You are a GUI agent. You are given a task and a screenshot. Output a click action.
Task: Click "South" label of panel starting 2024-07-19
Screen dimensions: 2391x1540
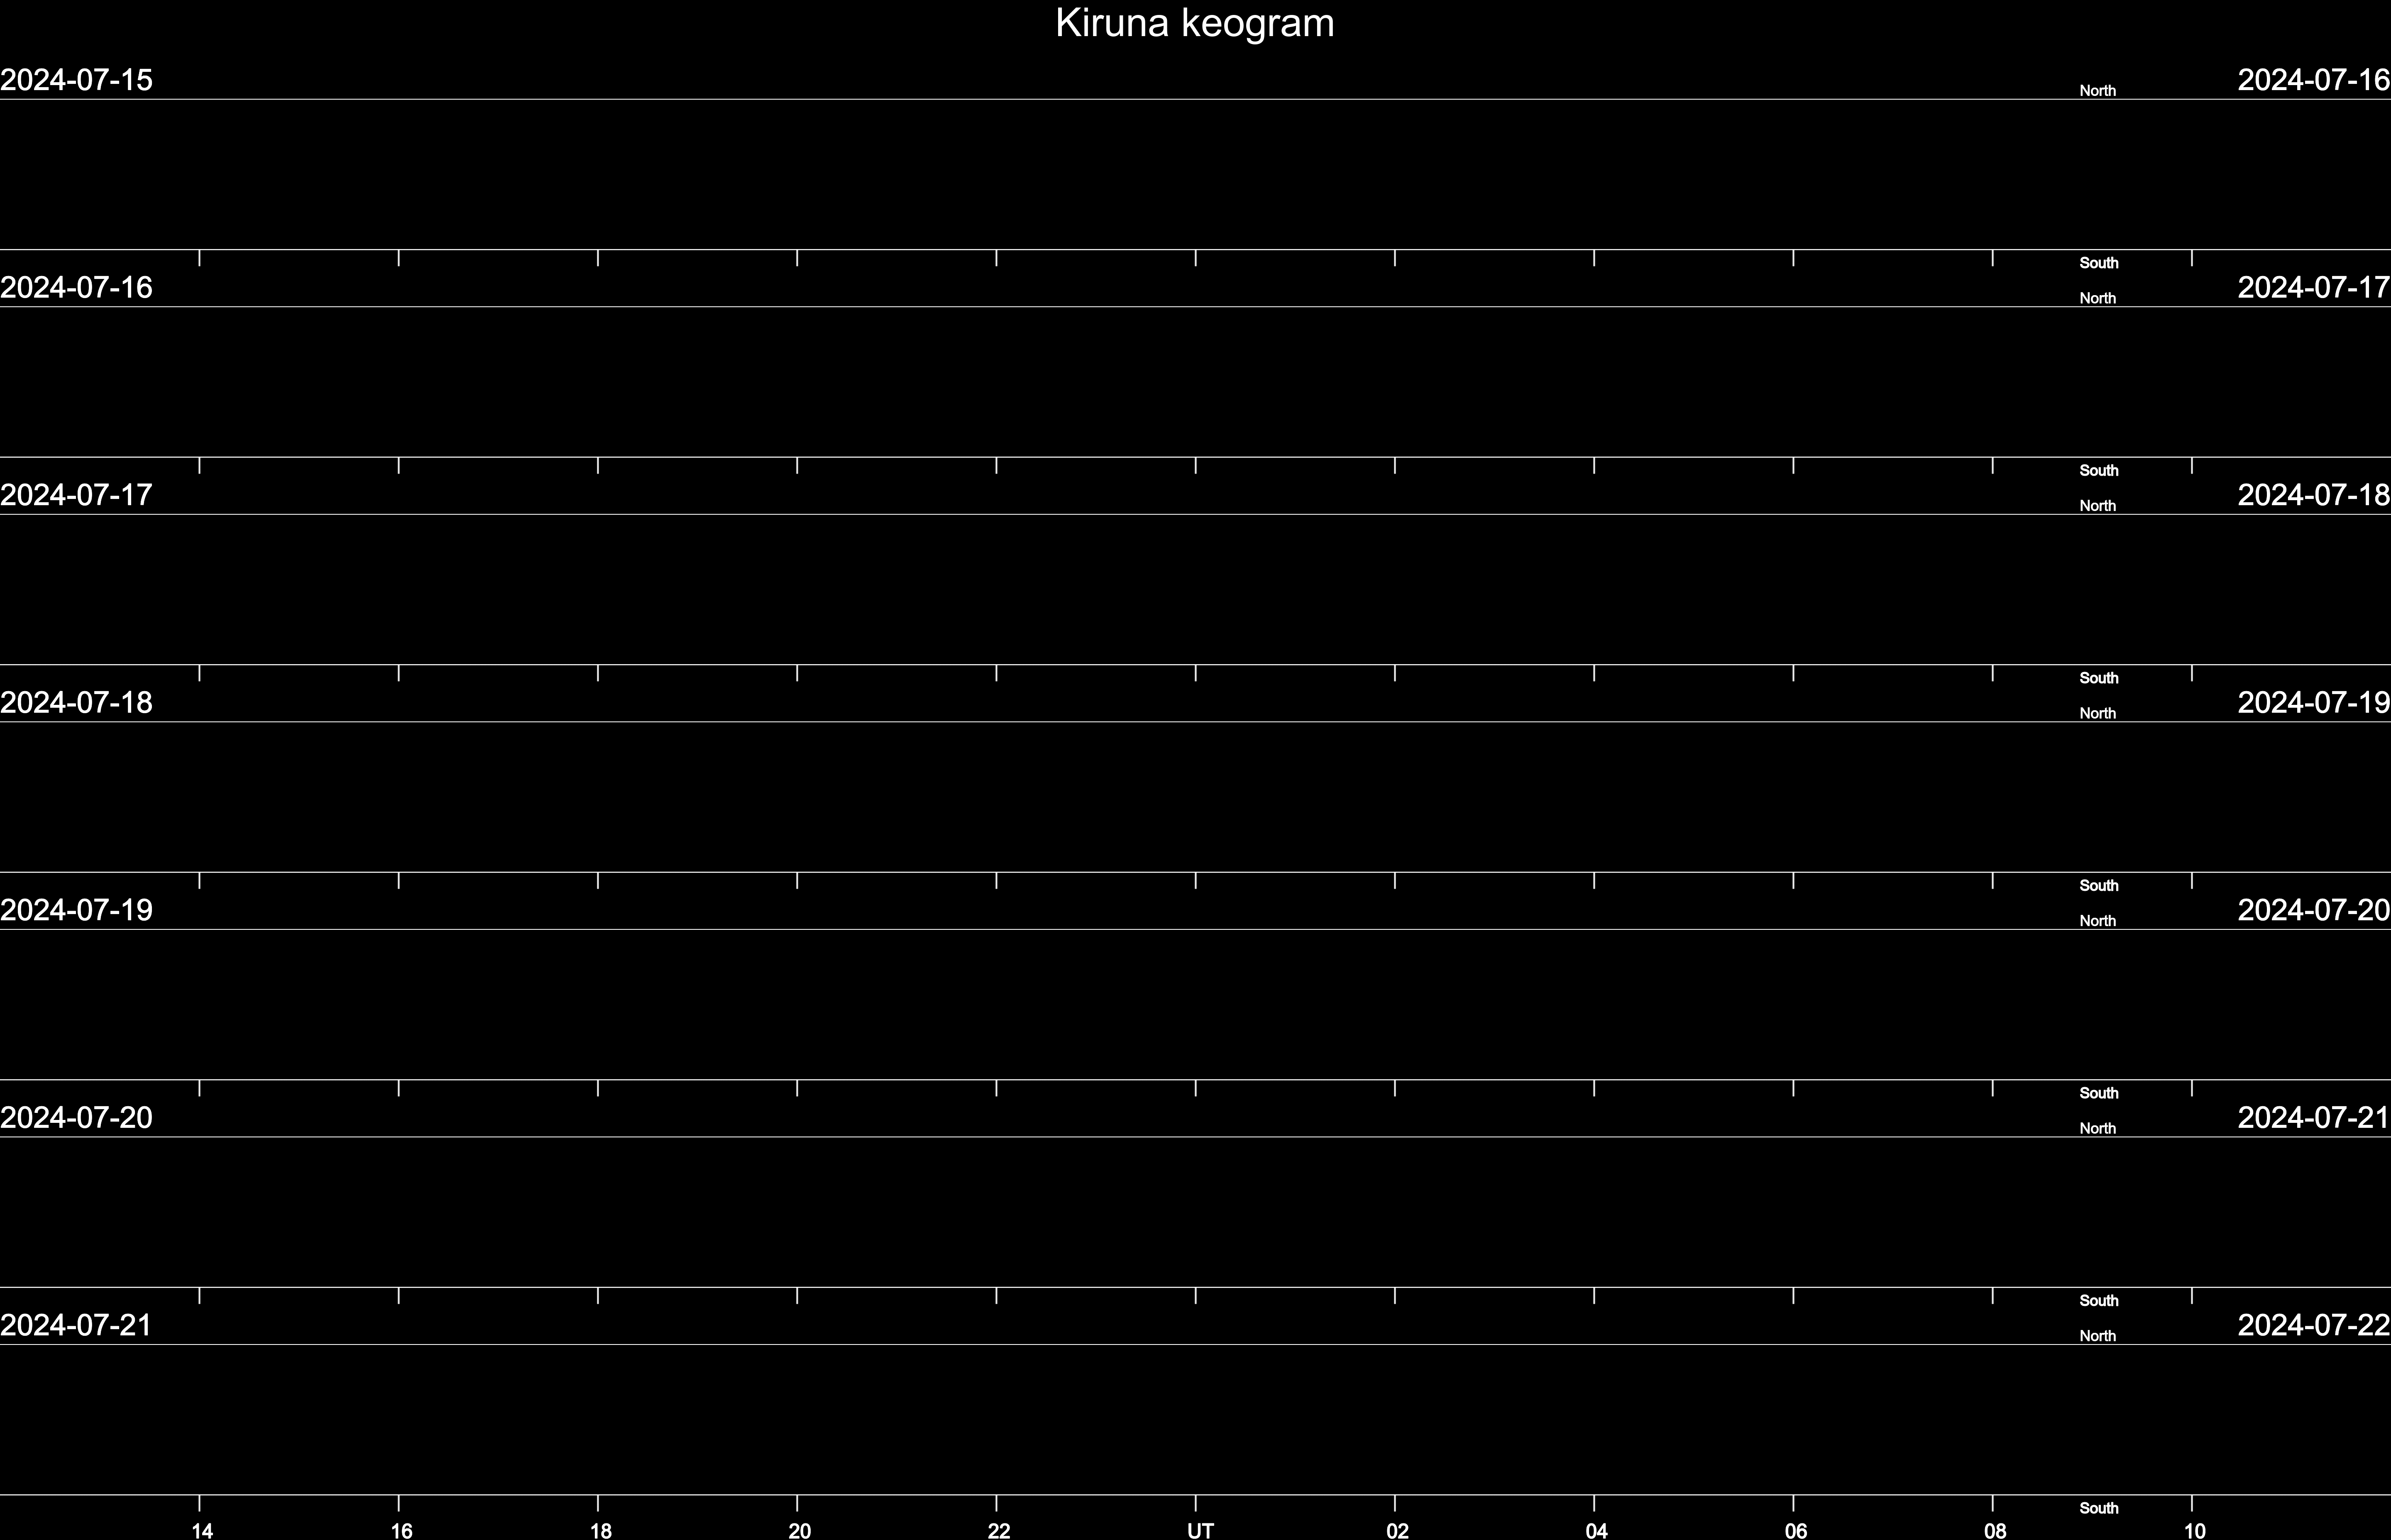[2099, 1093]
